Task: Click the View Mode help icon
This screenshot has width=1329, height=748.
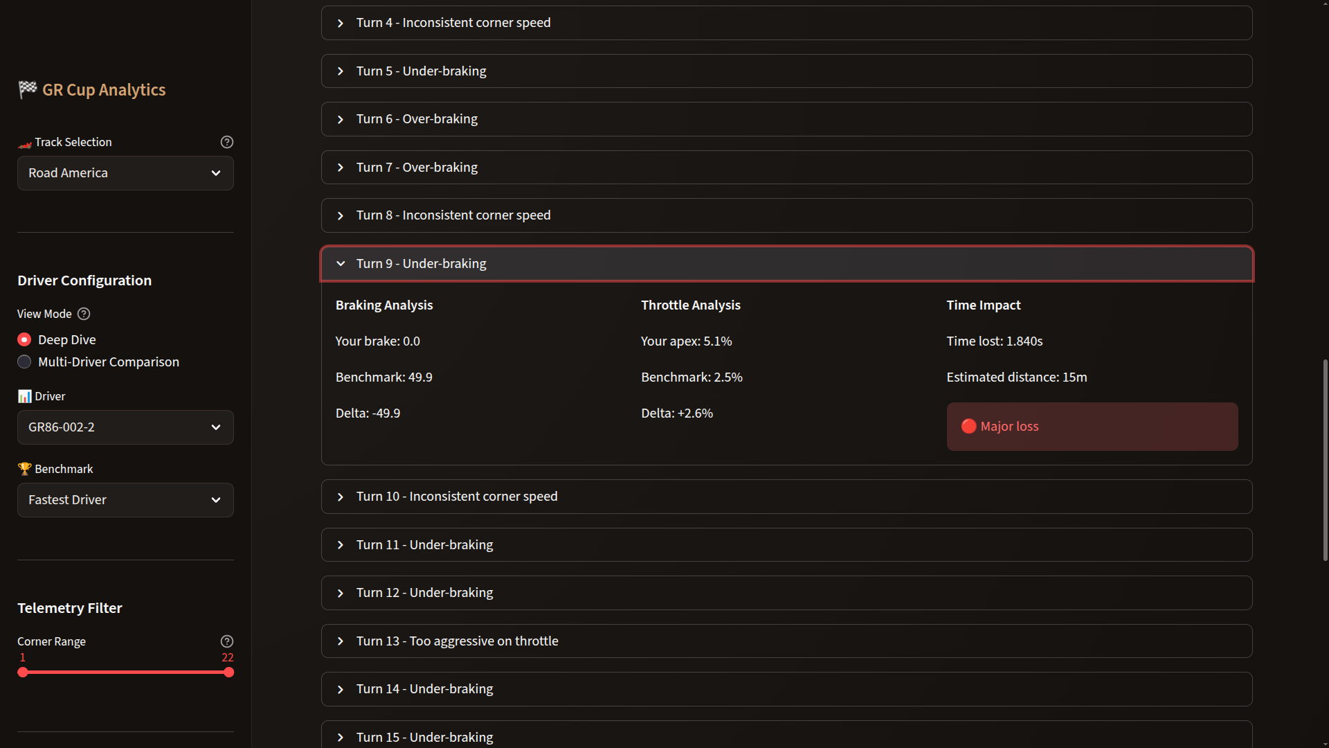Action: (x=84, y=314)
